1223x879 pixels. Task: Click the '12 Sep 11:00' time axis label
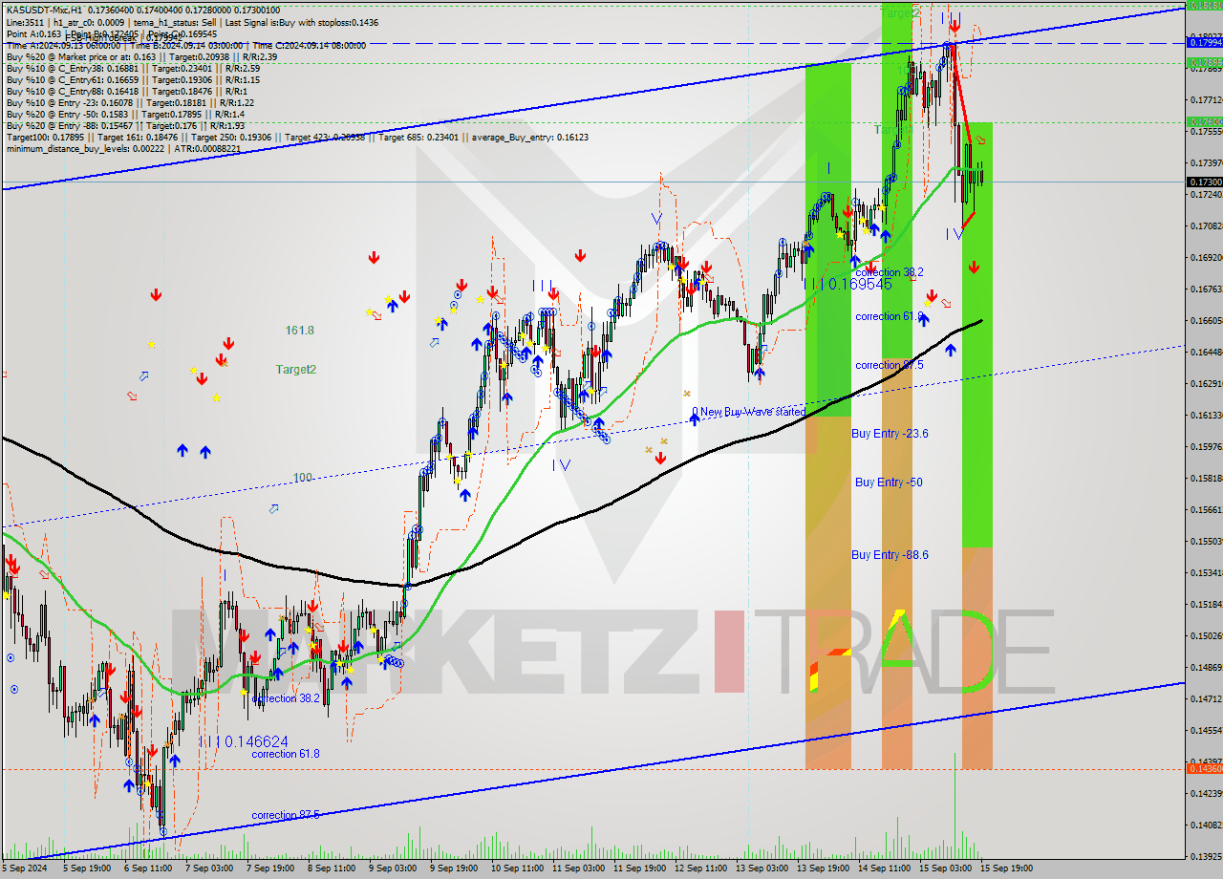point(700,868)
